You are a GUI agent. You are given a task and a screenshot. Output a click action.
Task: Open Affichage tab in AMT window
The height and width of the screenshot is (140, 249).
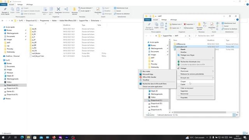click(x=174, y=20)
